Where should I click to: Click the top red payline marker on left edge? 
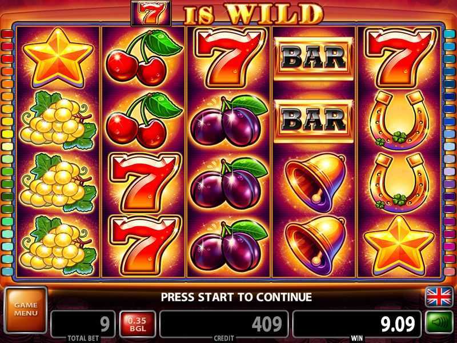click(x=7, y=34)
